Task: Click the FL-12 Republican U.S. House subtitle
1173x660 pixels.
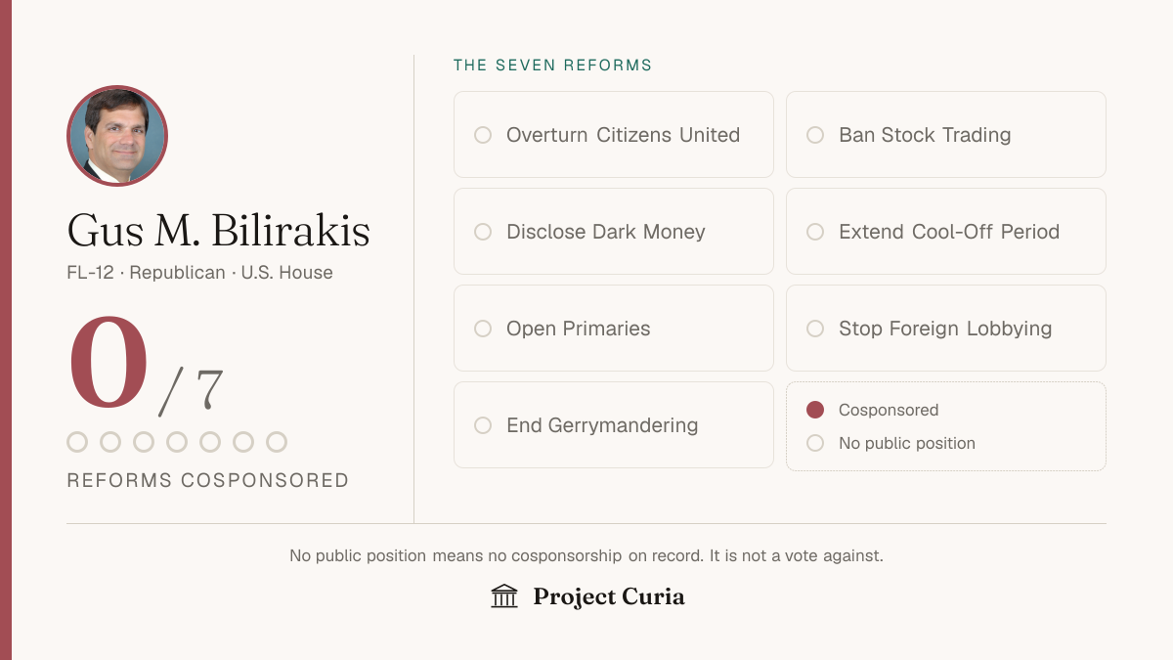Action: click(x=200, y=273)
